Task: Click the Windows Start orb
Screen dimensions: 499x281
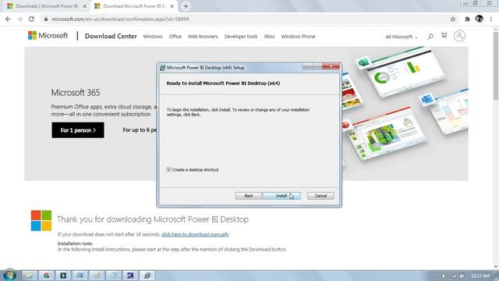Action: tap(9, 275)
